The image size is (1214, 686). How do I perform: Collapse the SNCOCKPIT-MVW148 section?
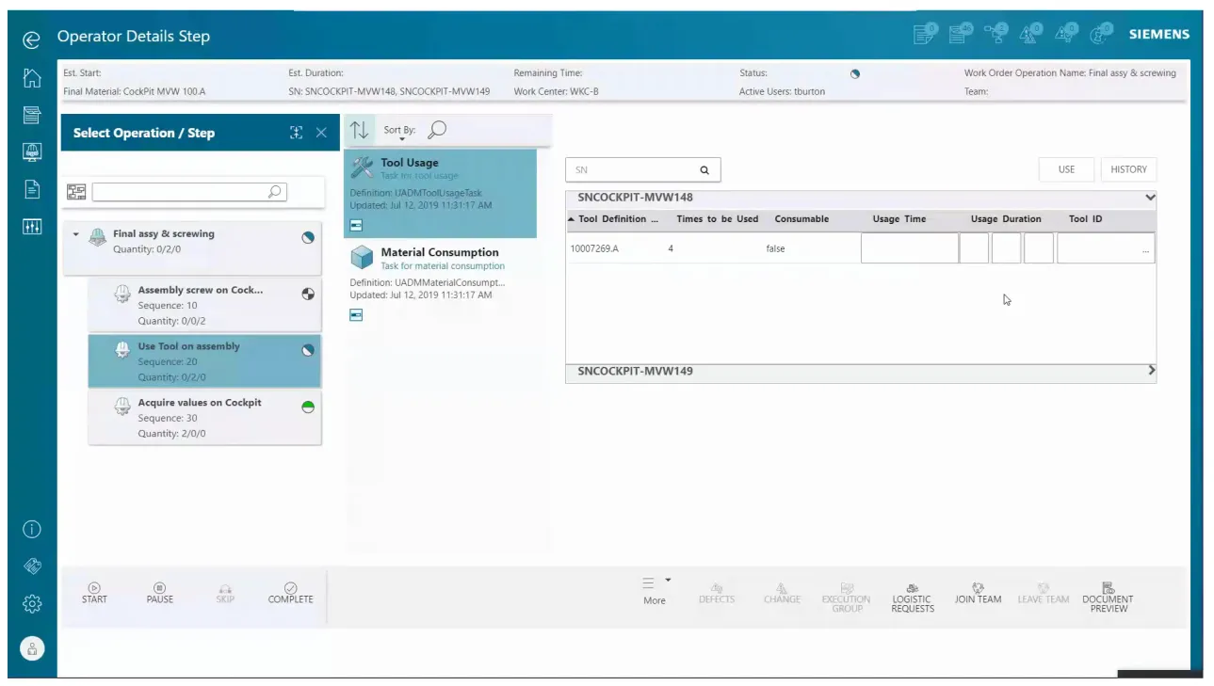pos(1150,198)
